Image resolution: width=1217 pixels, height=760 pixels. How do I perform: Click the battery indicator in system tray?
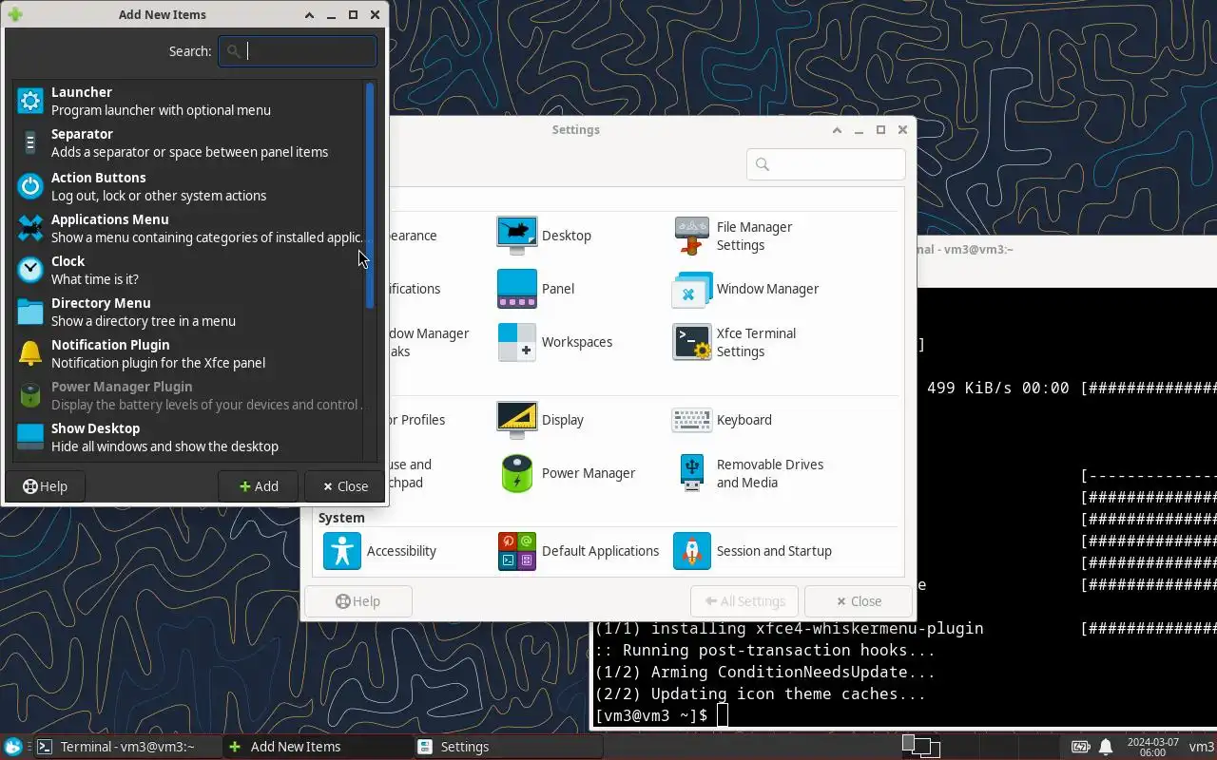coord(1080,747)
